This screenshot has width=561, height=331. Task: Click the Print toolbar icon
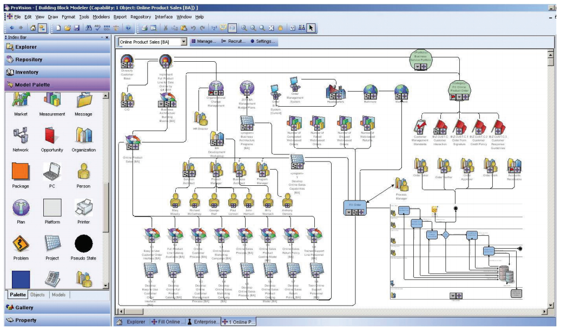[x=144, y=28]
